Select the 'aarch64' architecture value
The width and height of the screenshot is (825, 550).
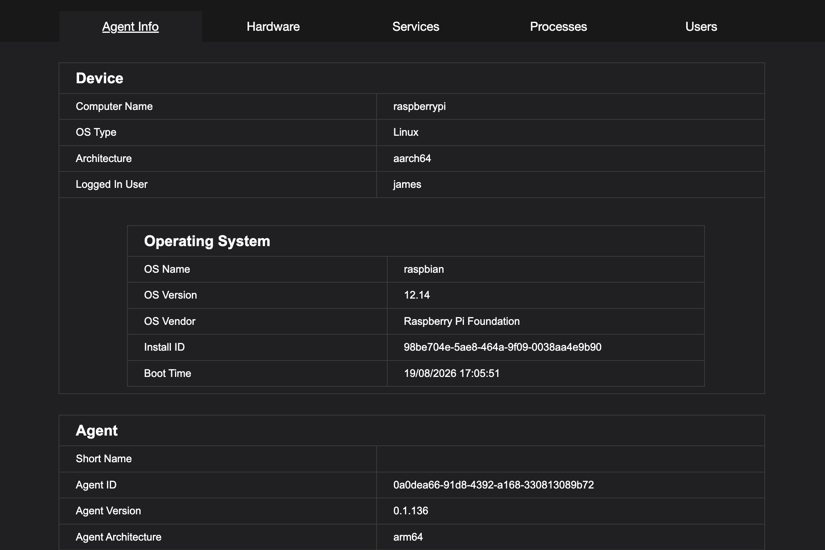tap(412, 158)
